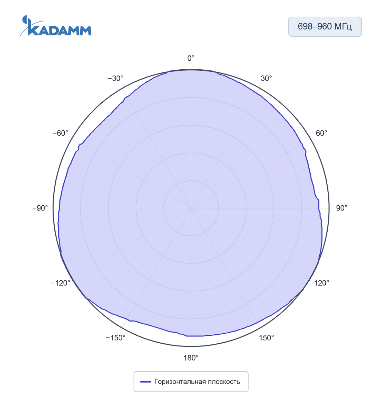Click the 180° angle label
This screenshot has width=382, height=420.
(x=191, y=358)
